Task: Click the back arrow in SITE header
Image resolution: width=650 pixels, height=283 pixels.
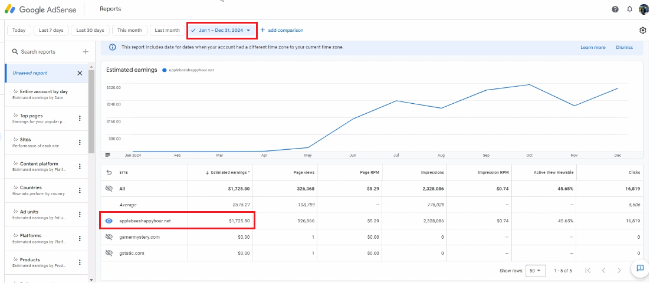Action: click(x=109, y=172)
